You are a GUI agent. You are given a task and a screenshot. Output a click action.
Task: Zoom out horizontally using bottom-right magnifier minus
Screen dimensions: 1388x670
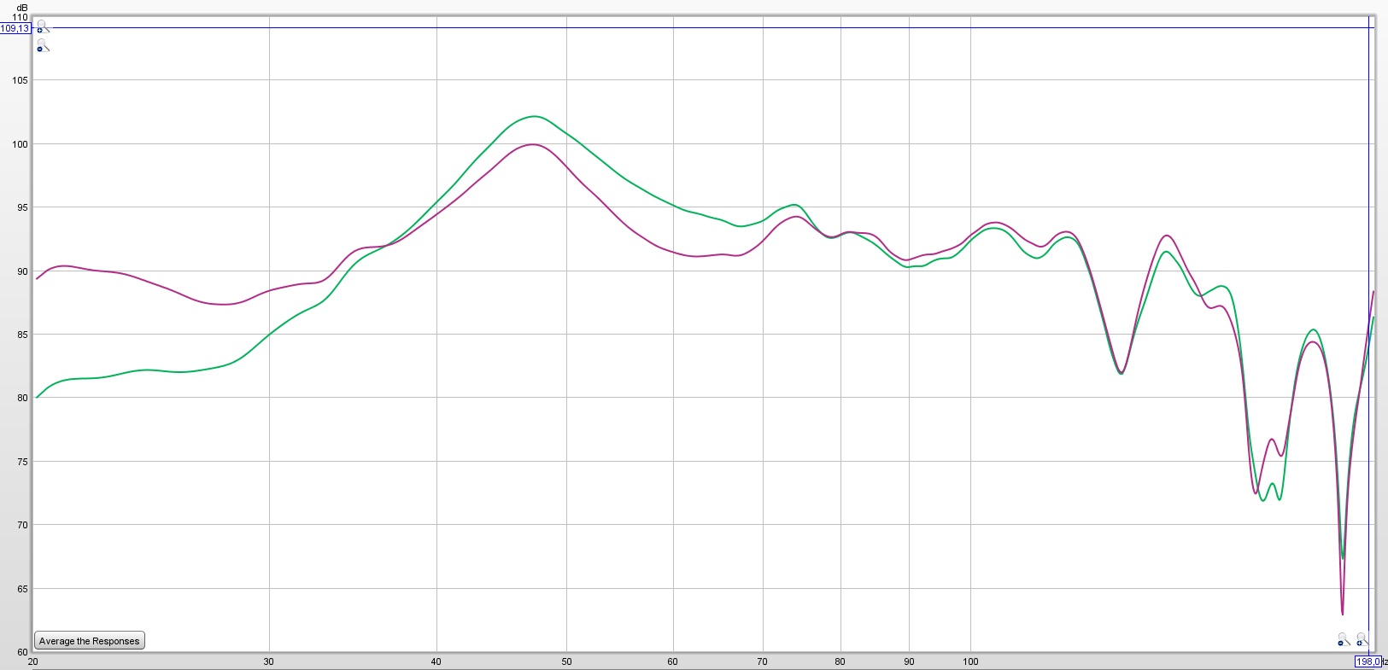(1344, 639)
